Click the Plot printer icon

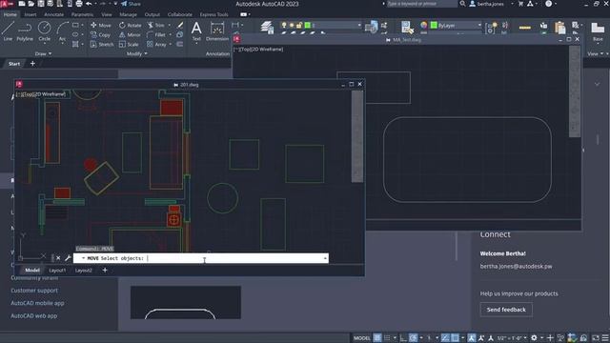79,4
